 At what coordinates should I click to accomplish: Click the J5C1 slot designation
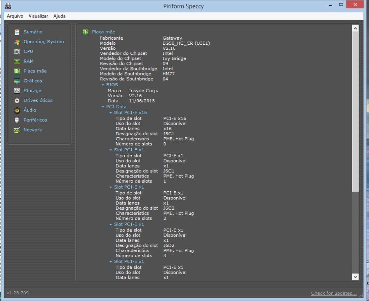click(169, 134)
